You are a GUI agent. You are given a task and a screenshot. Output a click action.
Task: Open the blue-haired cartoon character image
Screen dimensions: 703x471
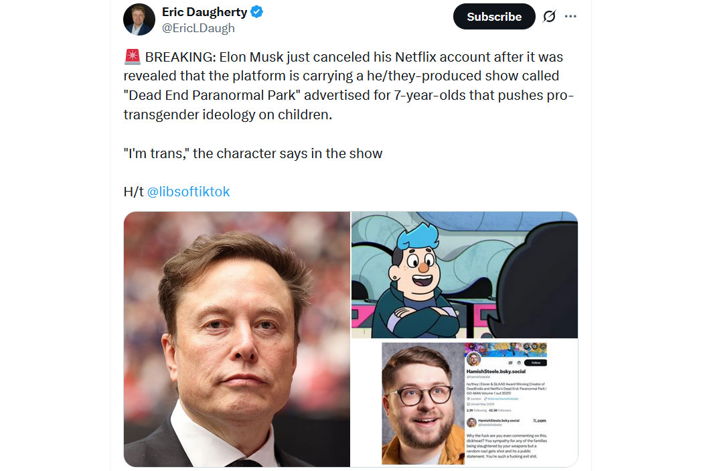(465, 275)
